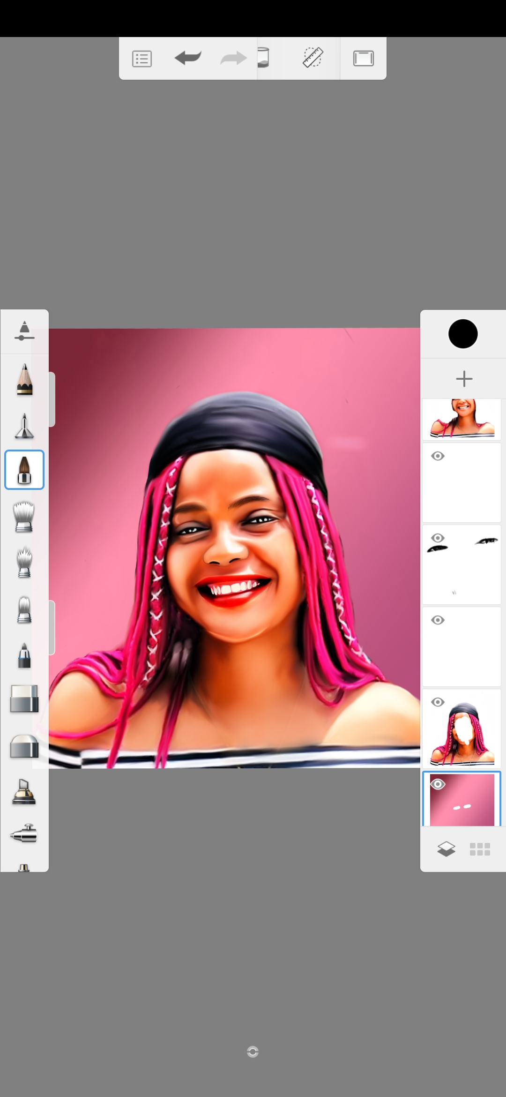Grab the lower brush opacity slider handle
The width and height of the screenshot is (506, 1097).
click(52, 627)
